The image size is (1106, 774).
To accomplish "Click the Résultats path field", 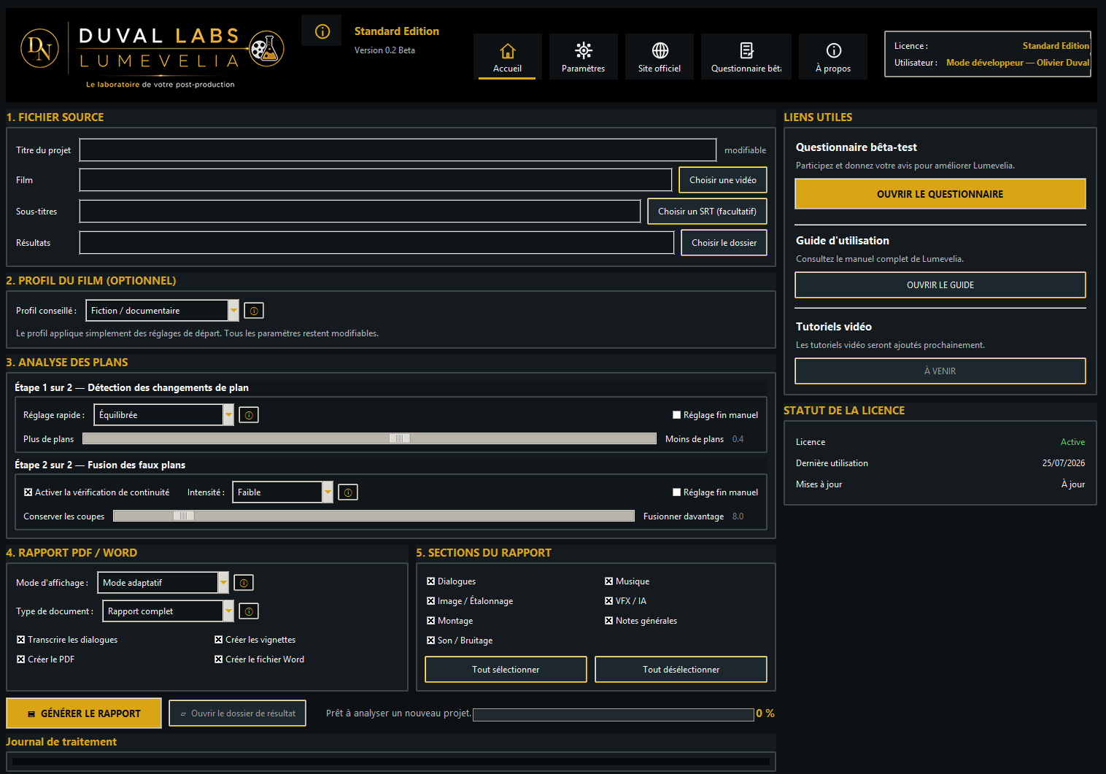I will point(376,243).
